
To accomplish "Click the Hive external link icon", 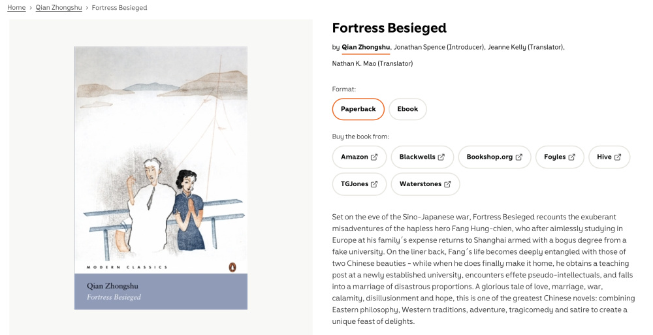I will [618, 157].
